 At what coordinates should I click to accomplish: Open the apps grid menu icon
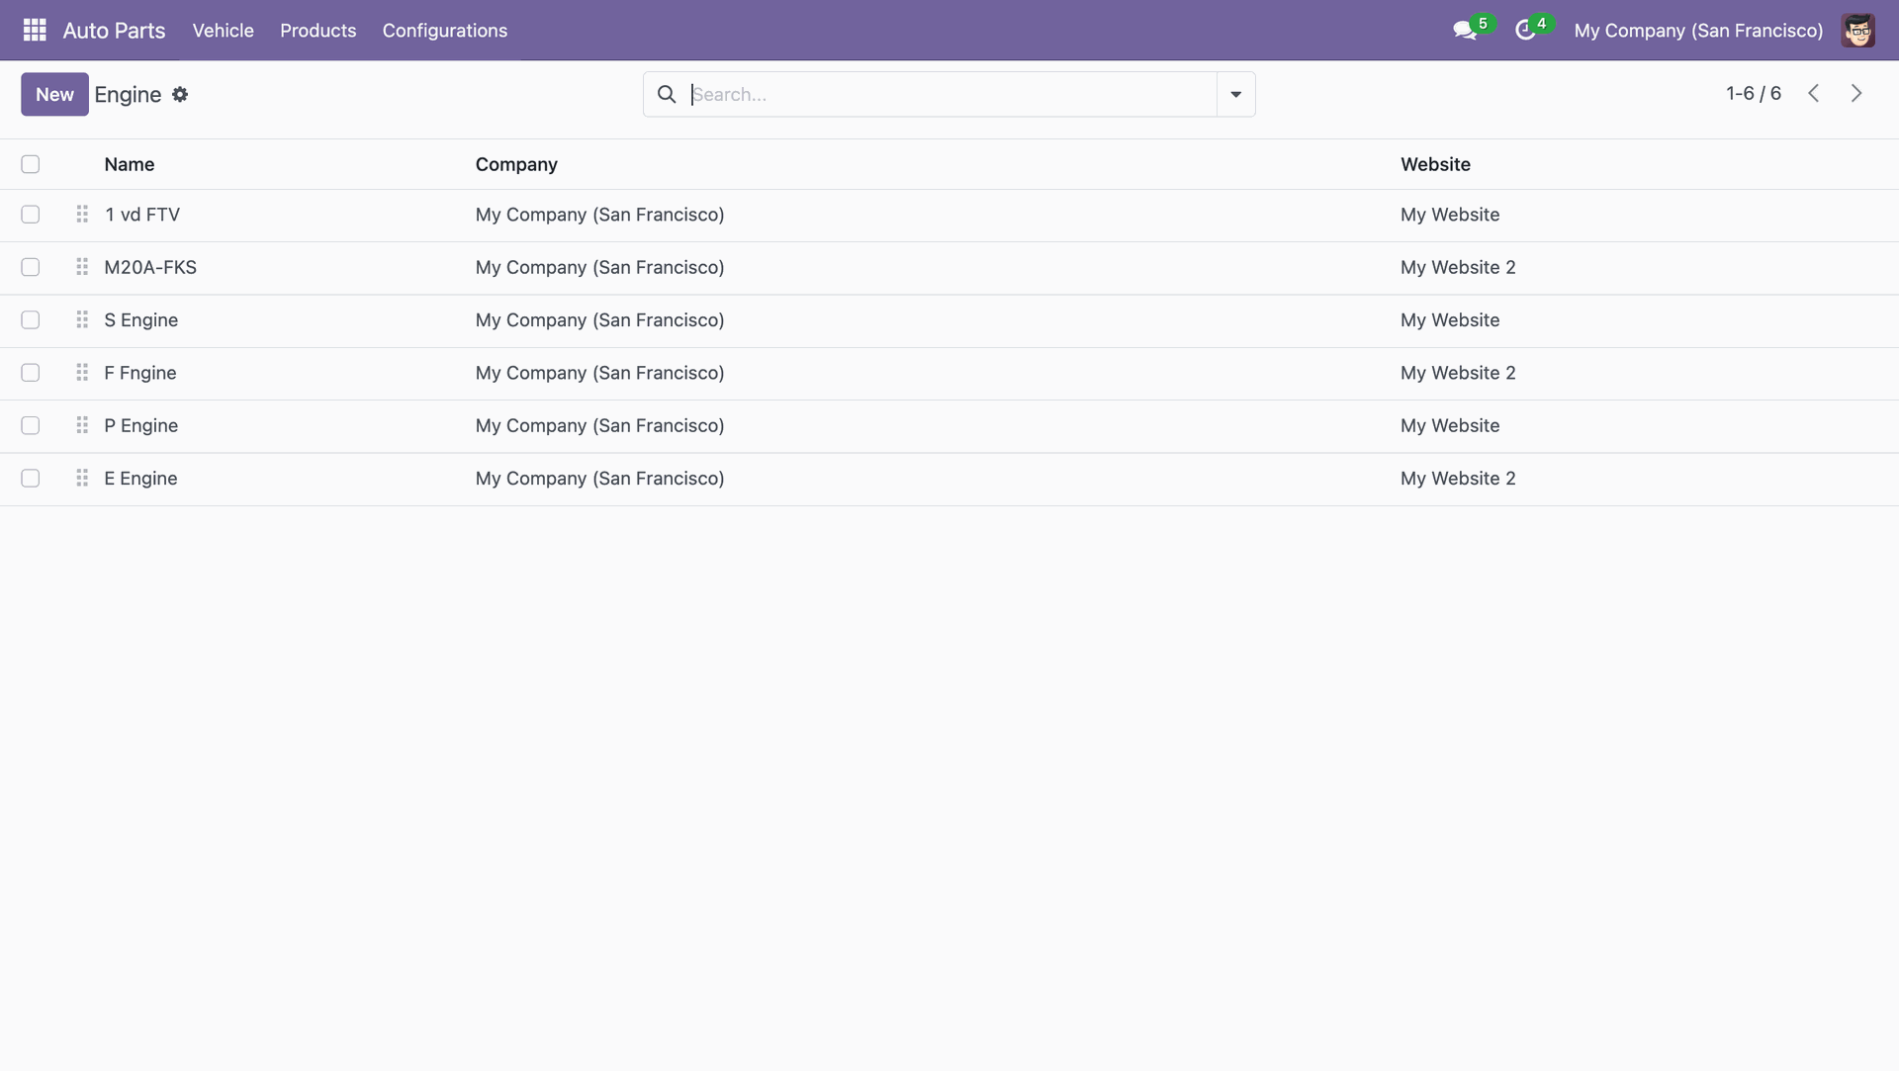click(35, 30)
